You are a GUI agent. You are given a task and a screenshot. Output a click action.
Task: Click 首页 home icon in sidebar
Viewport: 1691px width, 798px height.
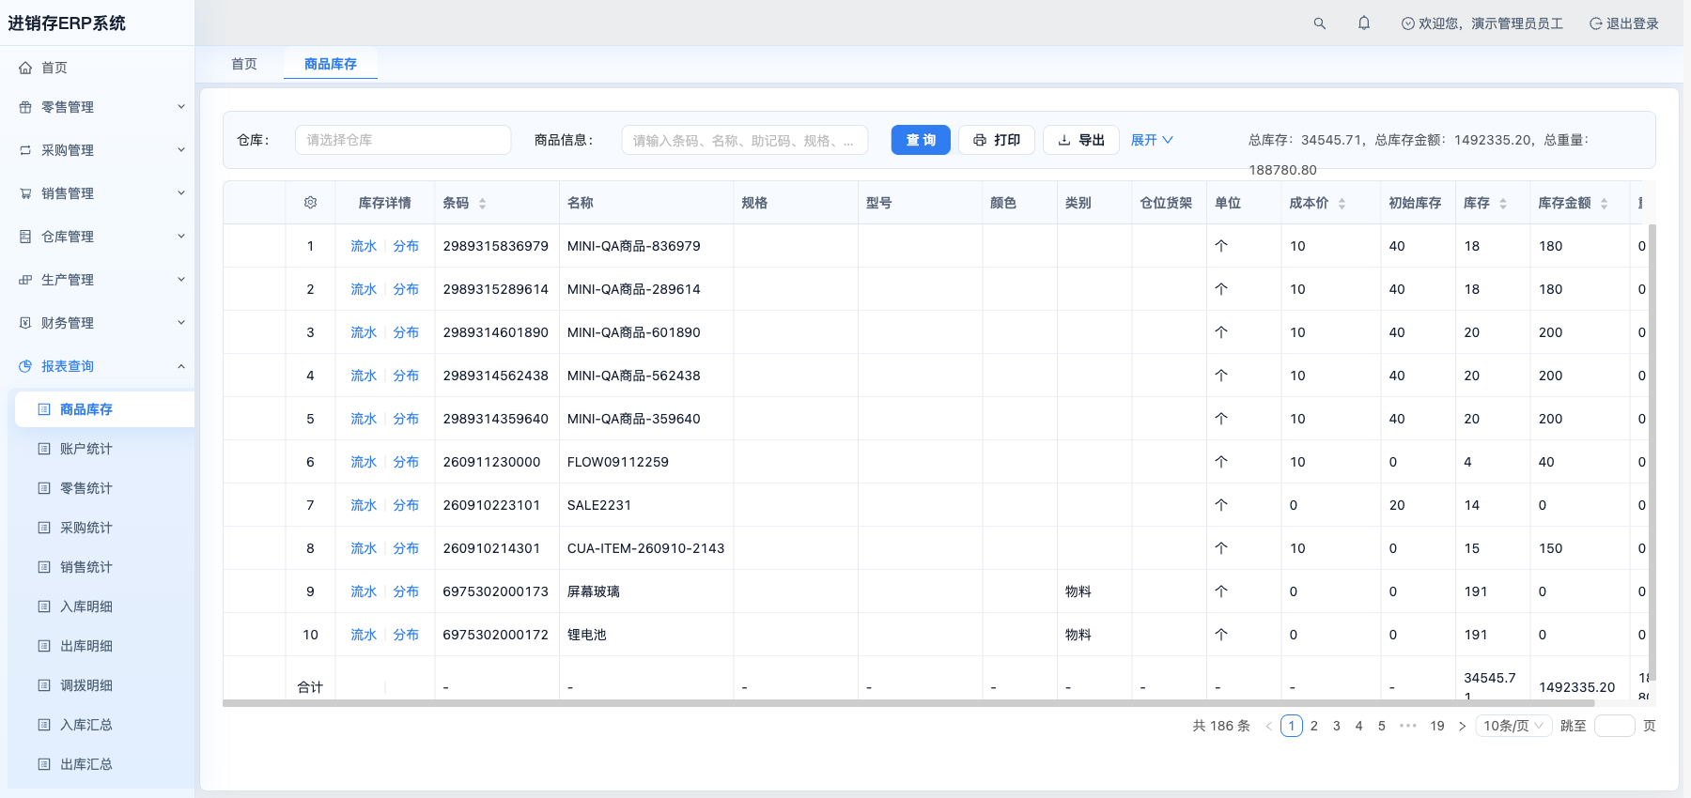coord(25,68)
